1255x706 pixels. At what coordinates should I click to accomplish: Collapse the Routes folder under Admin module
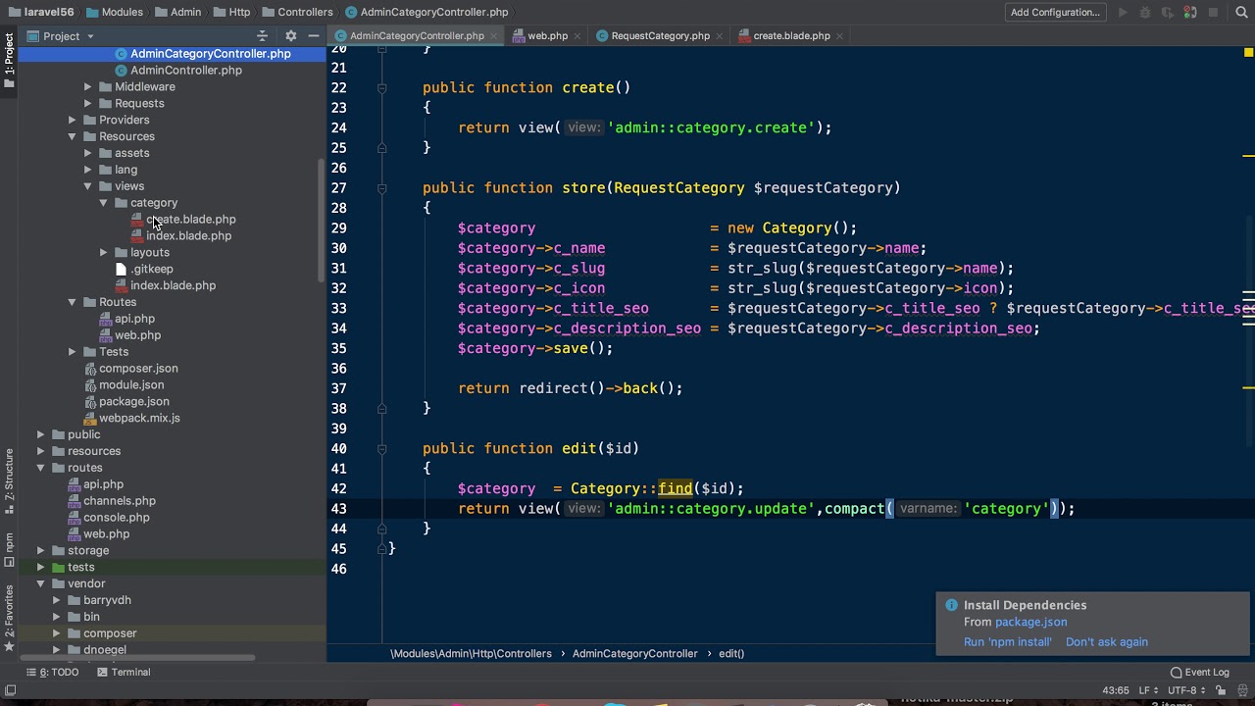(x=73, y=302)
